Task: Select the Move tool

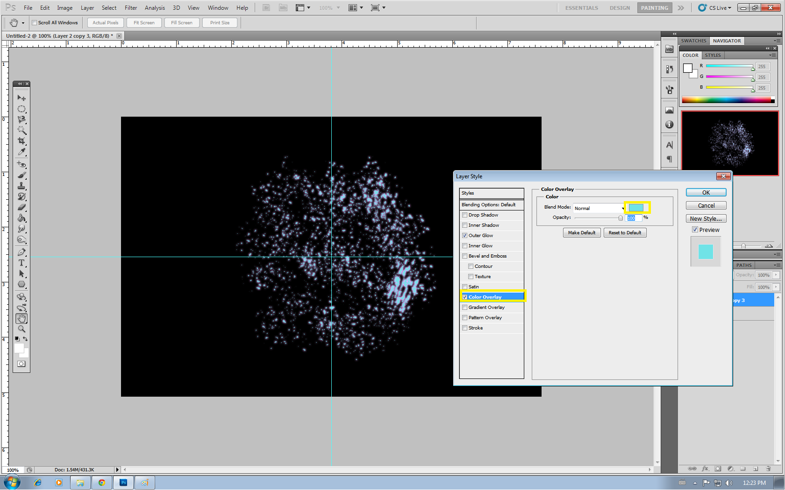Action: (21, 98)
